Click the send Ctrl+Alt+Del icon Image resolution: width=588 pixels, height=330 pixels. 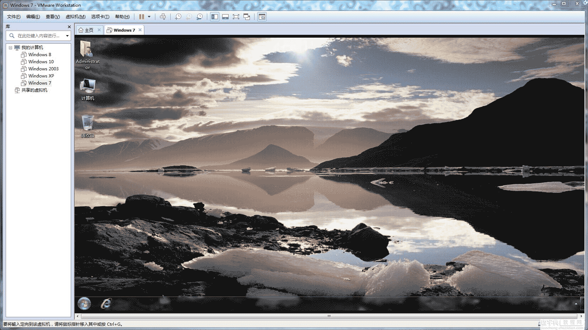pyautogui.click(x=163, y=17)
